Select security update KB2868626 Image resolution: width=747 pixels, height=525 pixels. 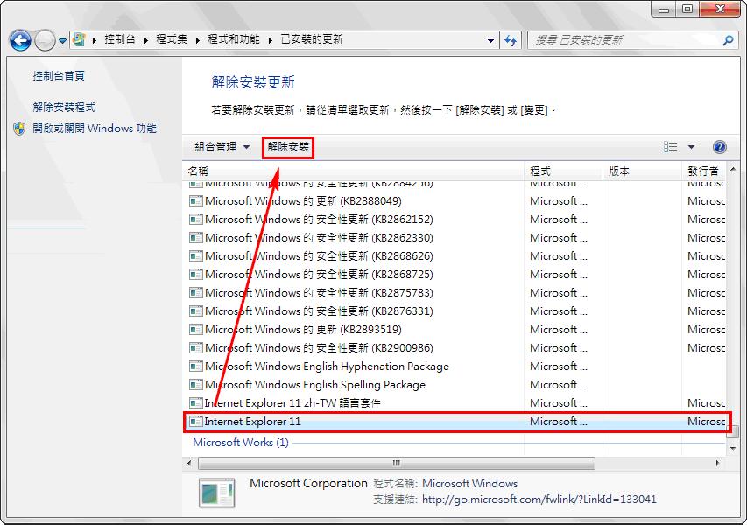(455, 256)
